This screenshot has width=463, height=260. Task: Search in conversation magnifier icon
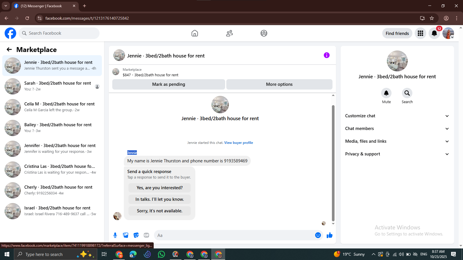407,93
